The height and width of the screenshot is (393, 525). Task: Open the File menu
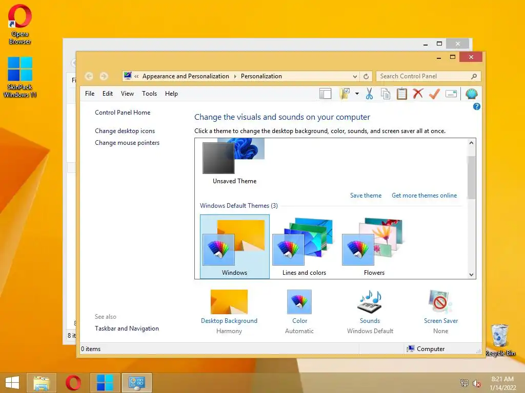[90, 94]
